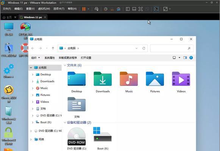Open recent locations dropdown in Explorer navigation
Viewport: 220px width, 151px height.
point(47,48)
